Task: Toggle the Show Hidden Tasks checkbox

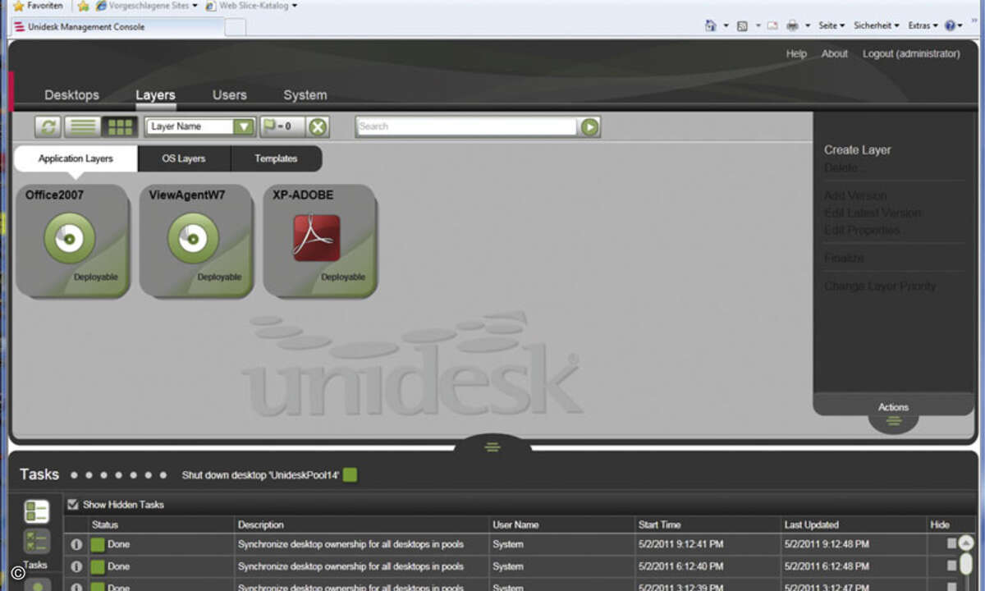Action: pyautogui.click(x=72, y=505)
